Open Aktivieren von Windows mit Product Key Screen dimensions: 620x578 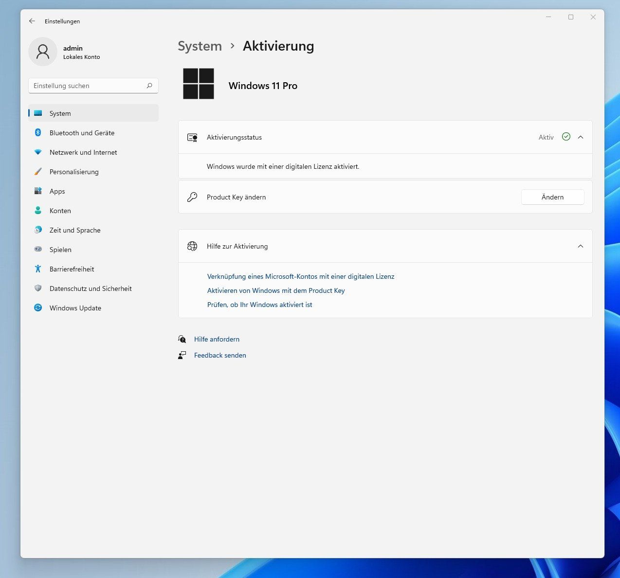(276, 290)
